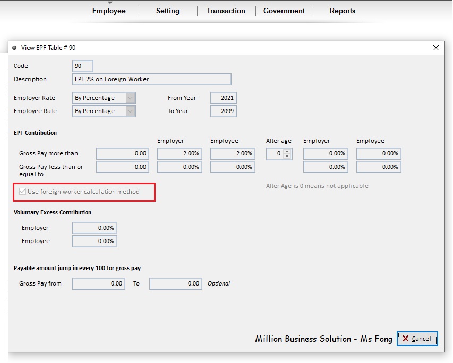Select the To Year field 2099
The height and width of the screenshot is (363, 453).
pos(224,111)
